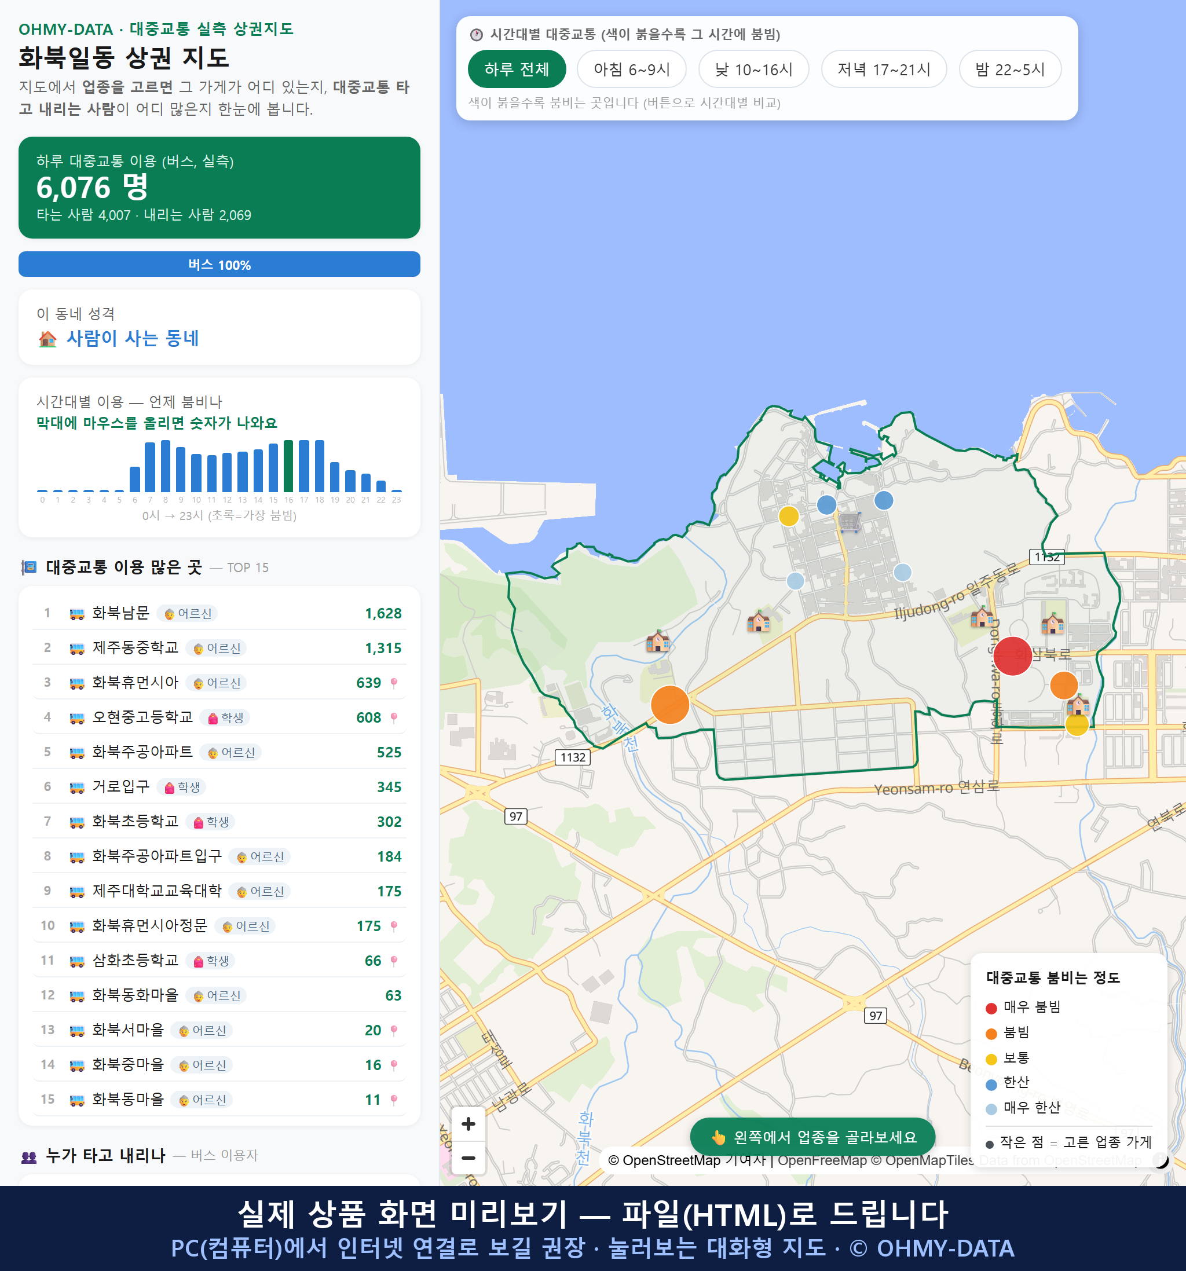Viewport: 1186px width, 1271px height.
Task: Switch to 밤 22~5시 time filter
Action: (1009, 69)
